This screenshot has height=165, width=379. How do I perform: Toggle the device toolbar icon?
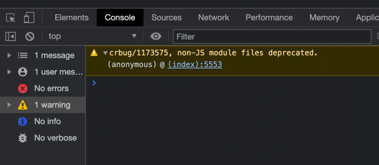point(29,18)
